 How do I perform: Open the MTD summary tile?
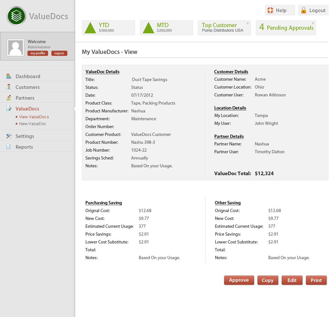(x=166, y=27)
